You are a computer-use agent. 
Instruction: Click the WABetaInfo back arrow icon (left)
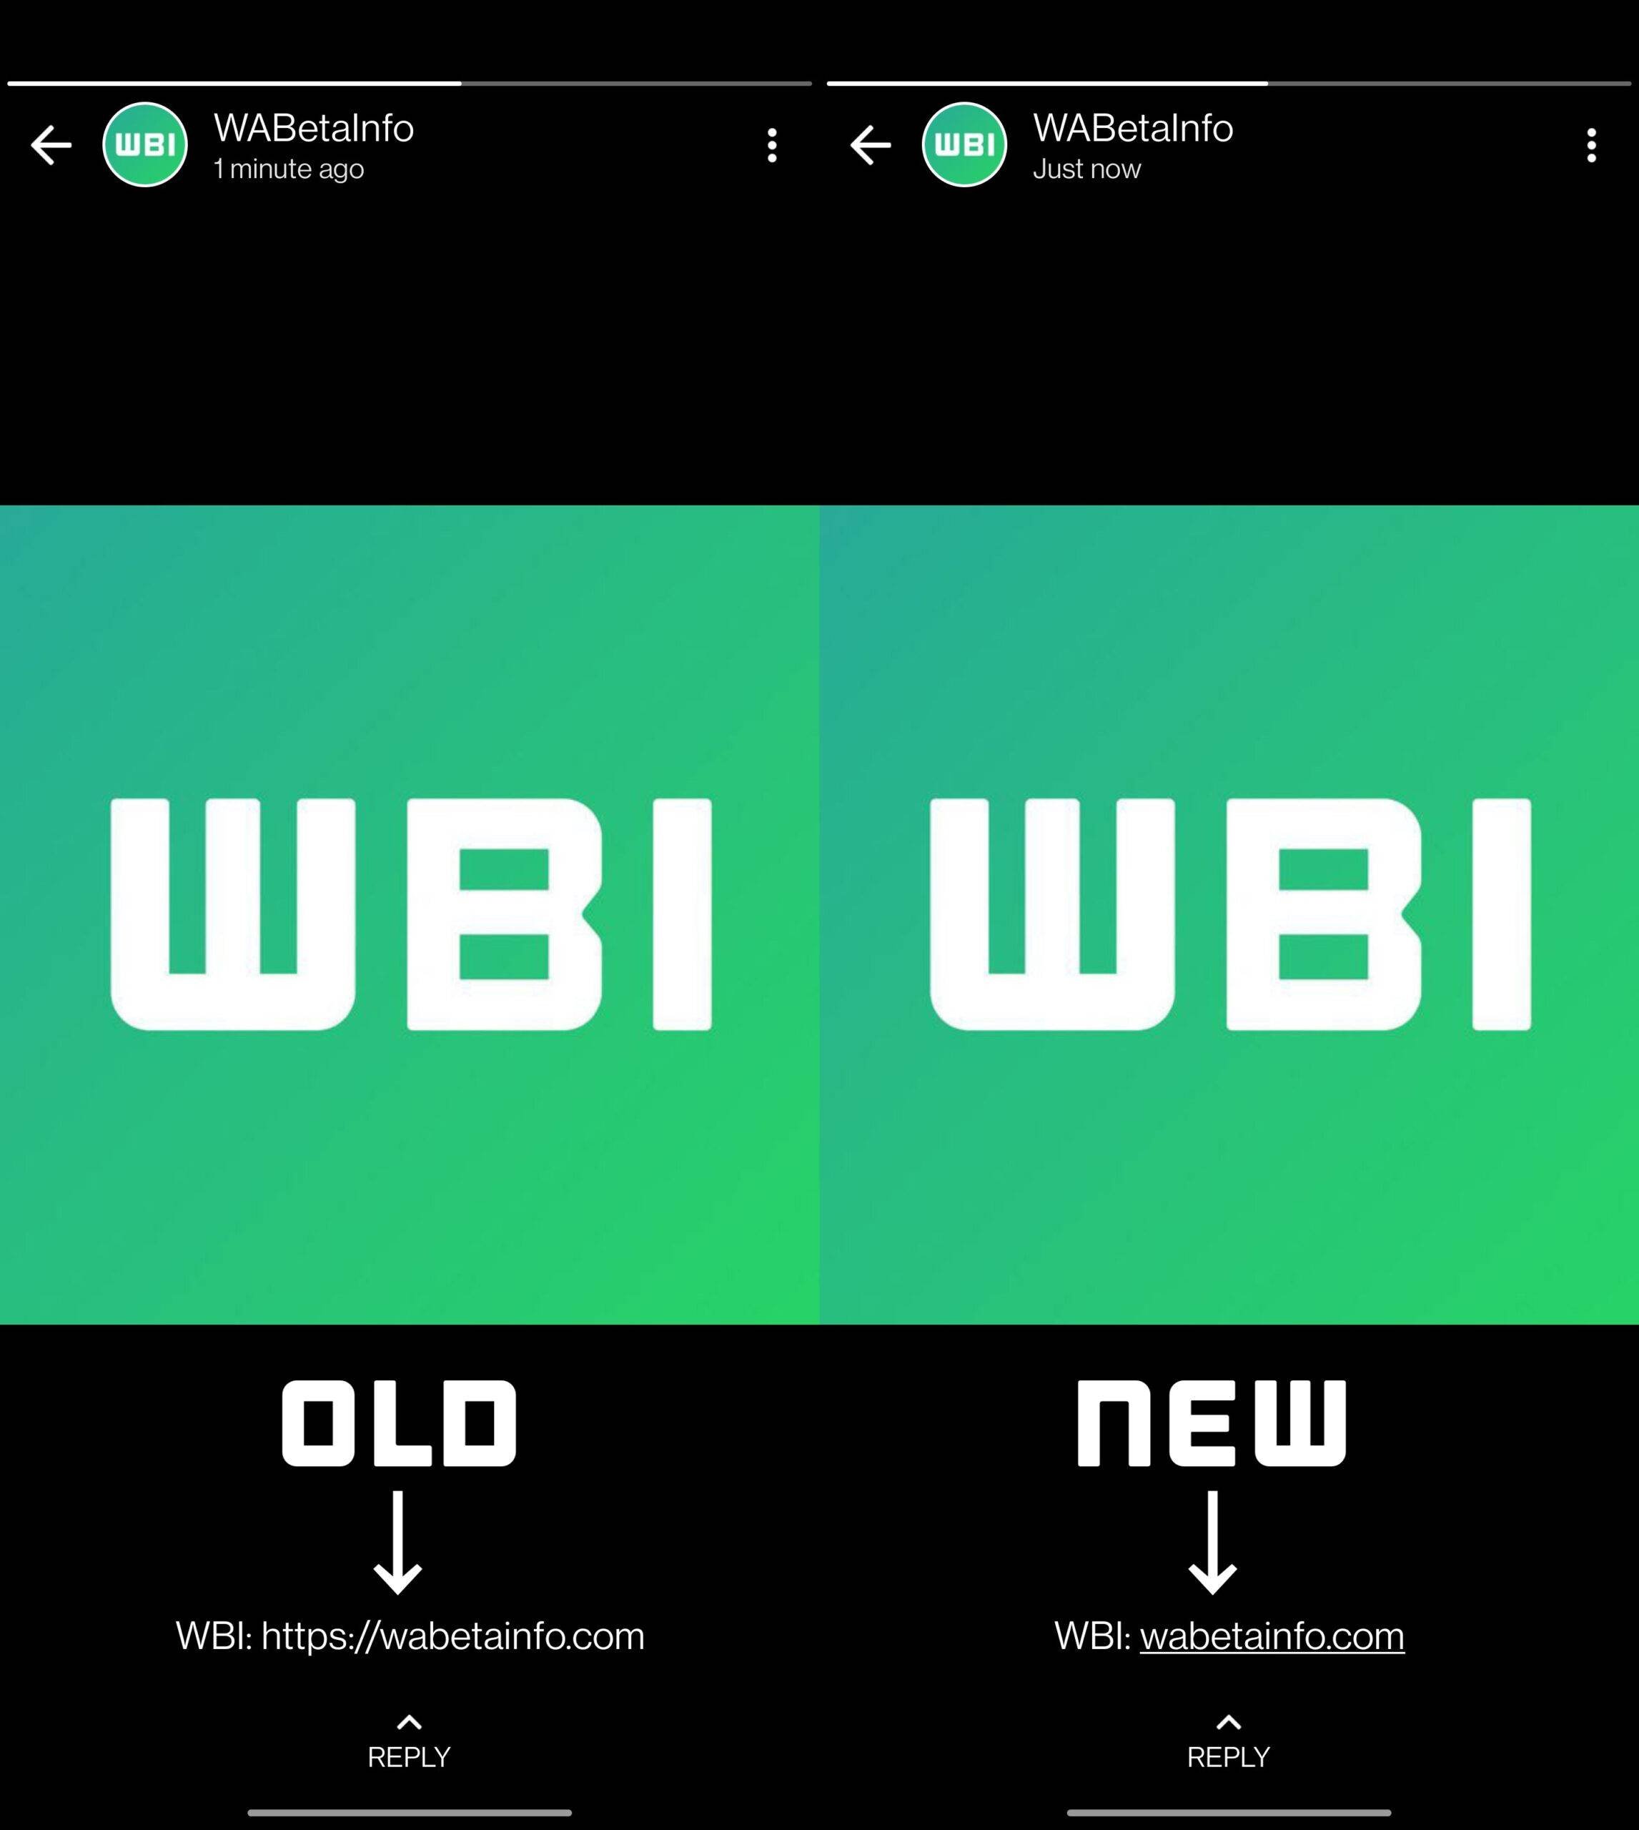point(47,142)
